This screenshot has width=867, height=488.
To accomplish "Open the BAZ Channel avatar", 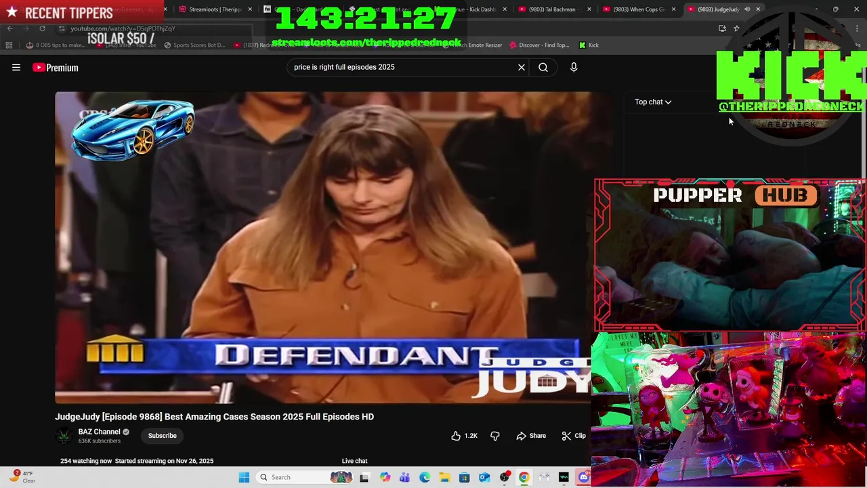I will click(x=64, y=436).
